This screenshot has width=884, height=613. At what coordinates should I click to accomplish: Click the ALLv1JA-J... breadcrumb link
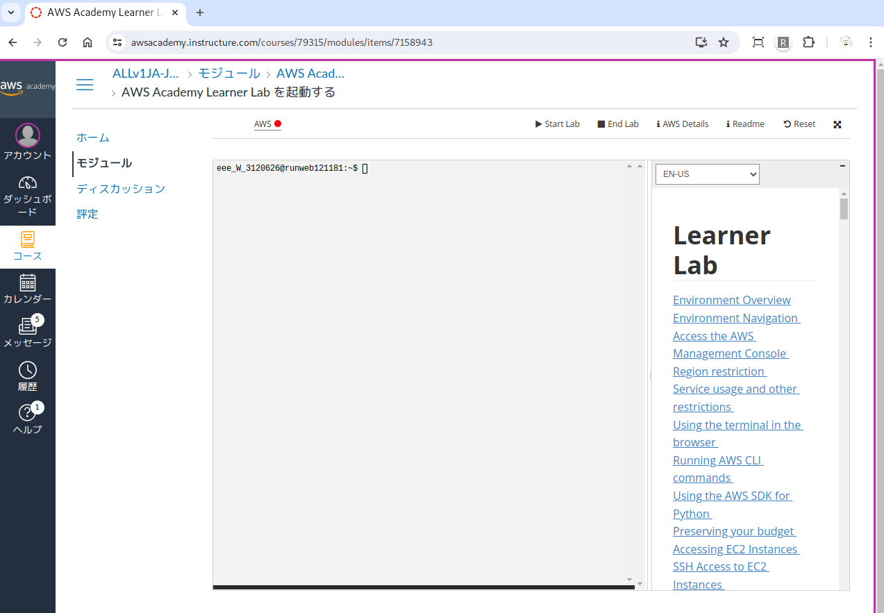(146, 74)
